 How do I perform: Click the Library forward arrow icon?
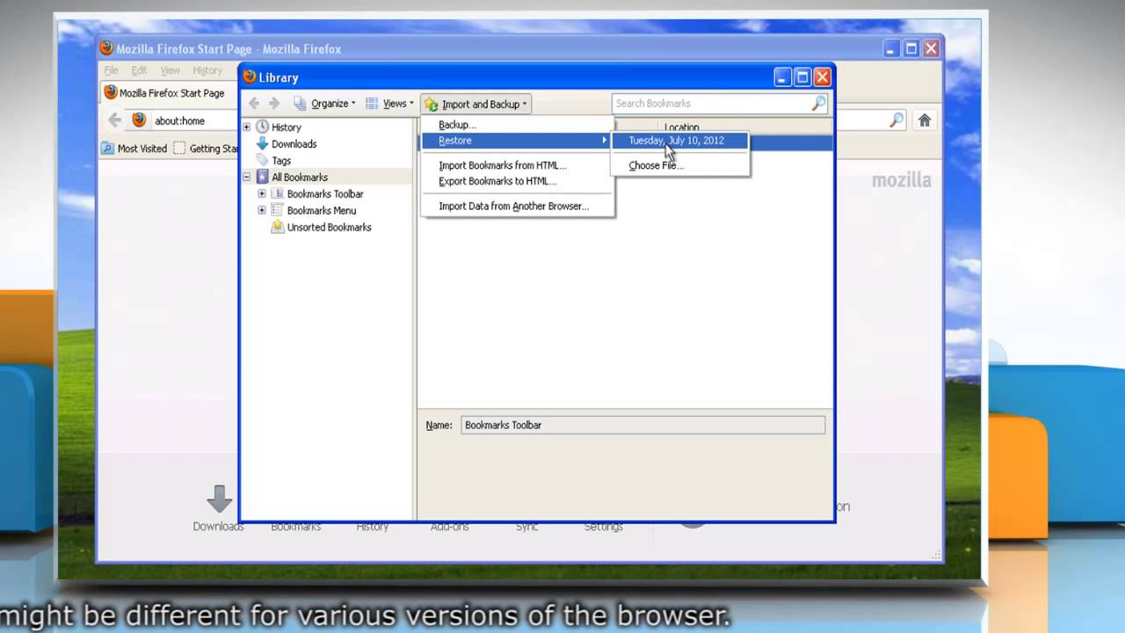[x=274, y=104]
